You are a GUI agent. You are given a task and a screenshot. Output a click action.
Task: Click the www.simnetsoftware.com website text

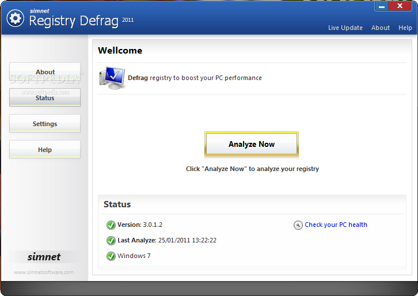(x=44, y=272)
